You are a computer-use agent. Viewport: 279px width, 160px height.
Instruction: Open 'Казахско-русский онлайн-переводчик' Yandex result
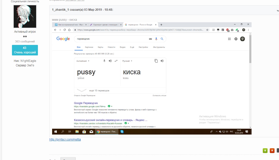[x=111, y=120]
